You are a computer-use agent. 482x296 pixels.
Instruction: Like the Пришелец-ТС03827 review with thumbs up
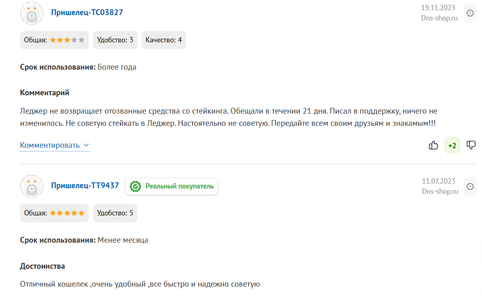coord(433,145)
